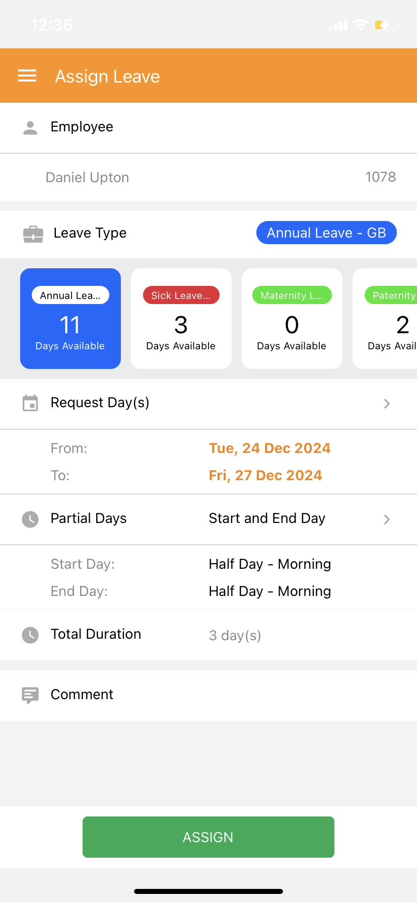Tap the Request Day(s) calendar icon
The width and height of the screenshot is (417, 902).
30,403
